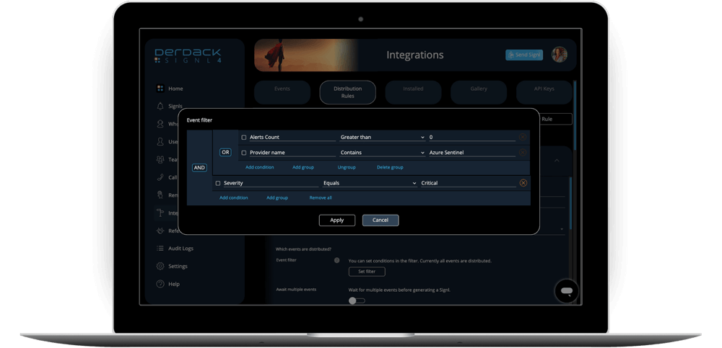Viewport: 722px width, 348px height.
Task: Open the chat support bubble
Action: tap(567, 292)
